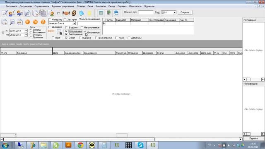Open the 'Документы' menu

[x=26, y=6]
